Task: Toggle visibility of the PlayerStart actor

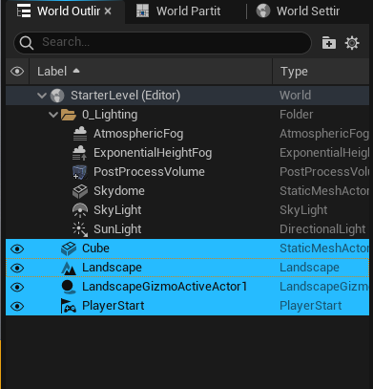Action: point(17,306)
